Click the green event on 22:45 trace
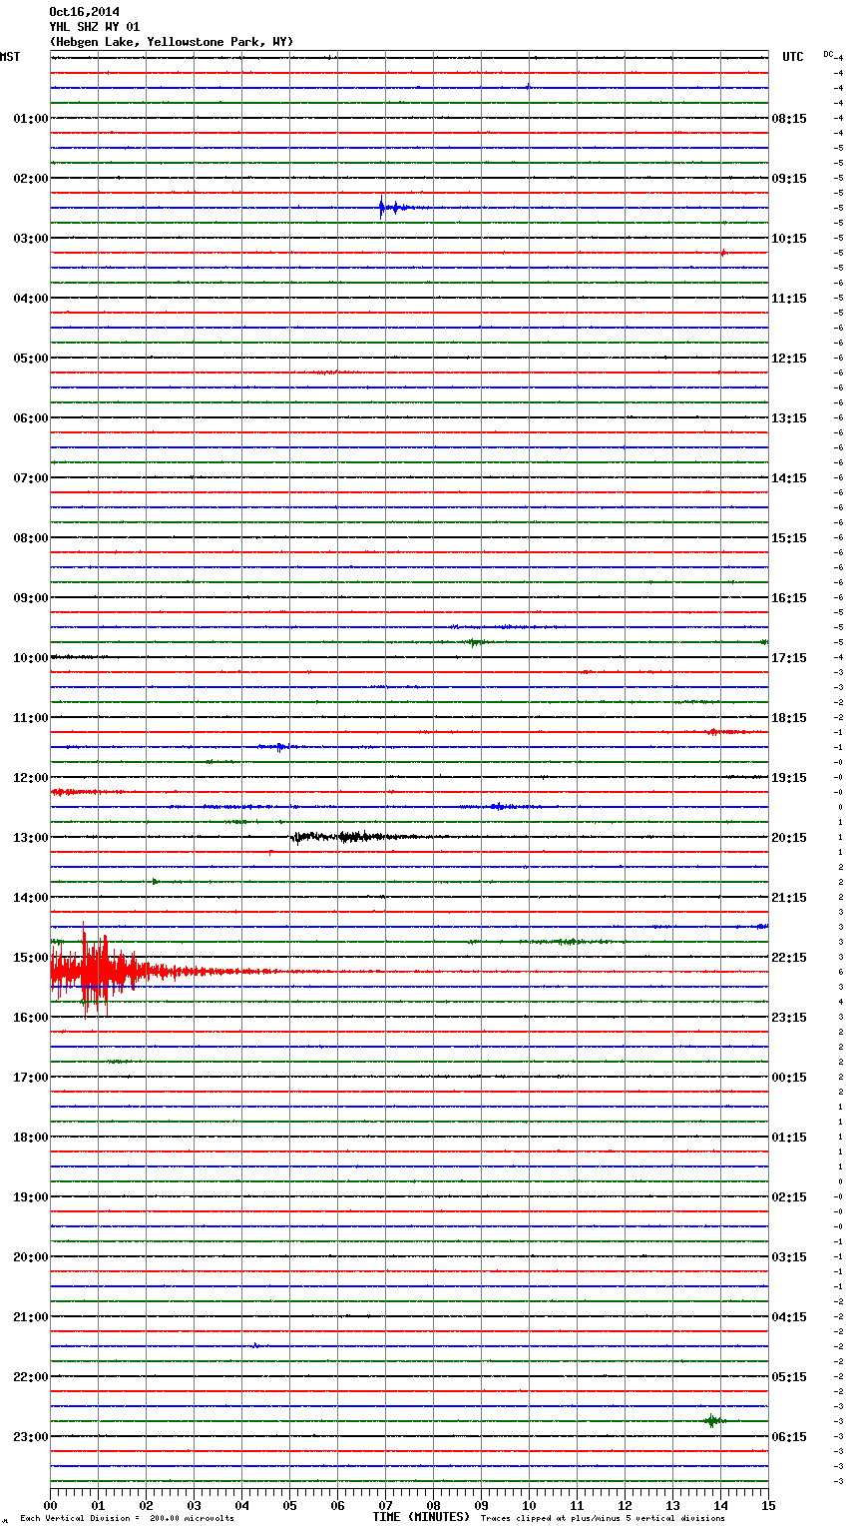Screen dimensions: 848x1532 712,1420
